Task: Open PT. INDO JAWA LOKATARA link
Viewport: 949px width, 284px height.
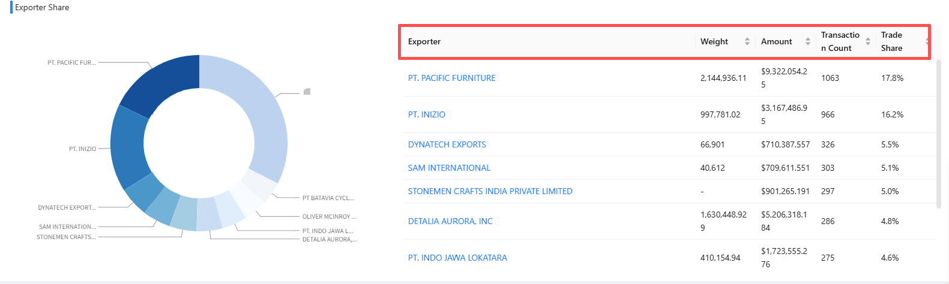Action: pyautogui.click(x=457, y=258)
